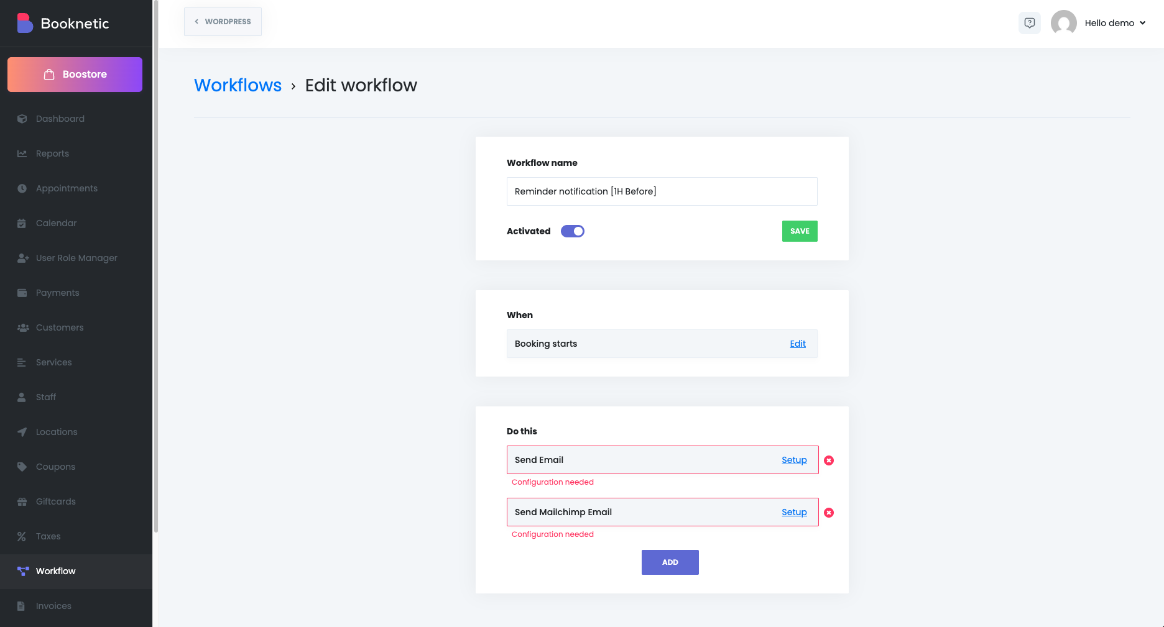Open Invoices menu item
1164x627 pixels.
click(76, 606)
